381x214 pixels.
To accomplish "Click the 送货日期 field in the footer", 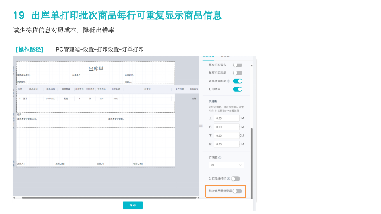I will (x=60, y=164).
